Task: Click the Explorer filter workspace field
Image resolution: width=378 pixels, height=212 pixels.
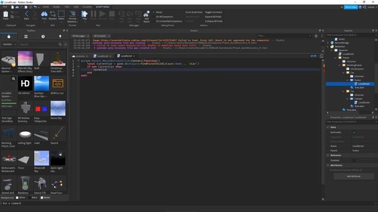Action: tap(351, 35)
